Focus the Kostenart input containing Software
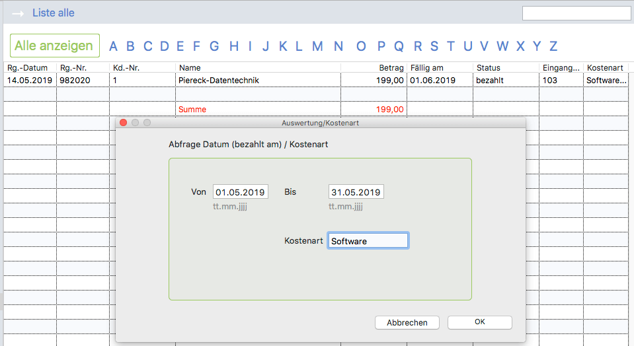This screenshot has width=634, height=346. (368, 240)
